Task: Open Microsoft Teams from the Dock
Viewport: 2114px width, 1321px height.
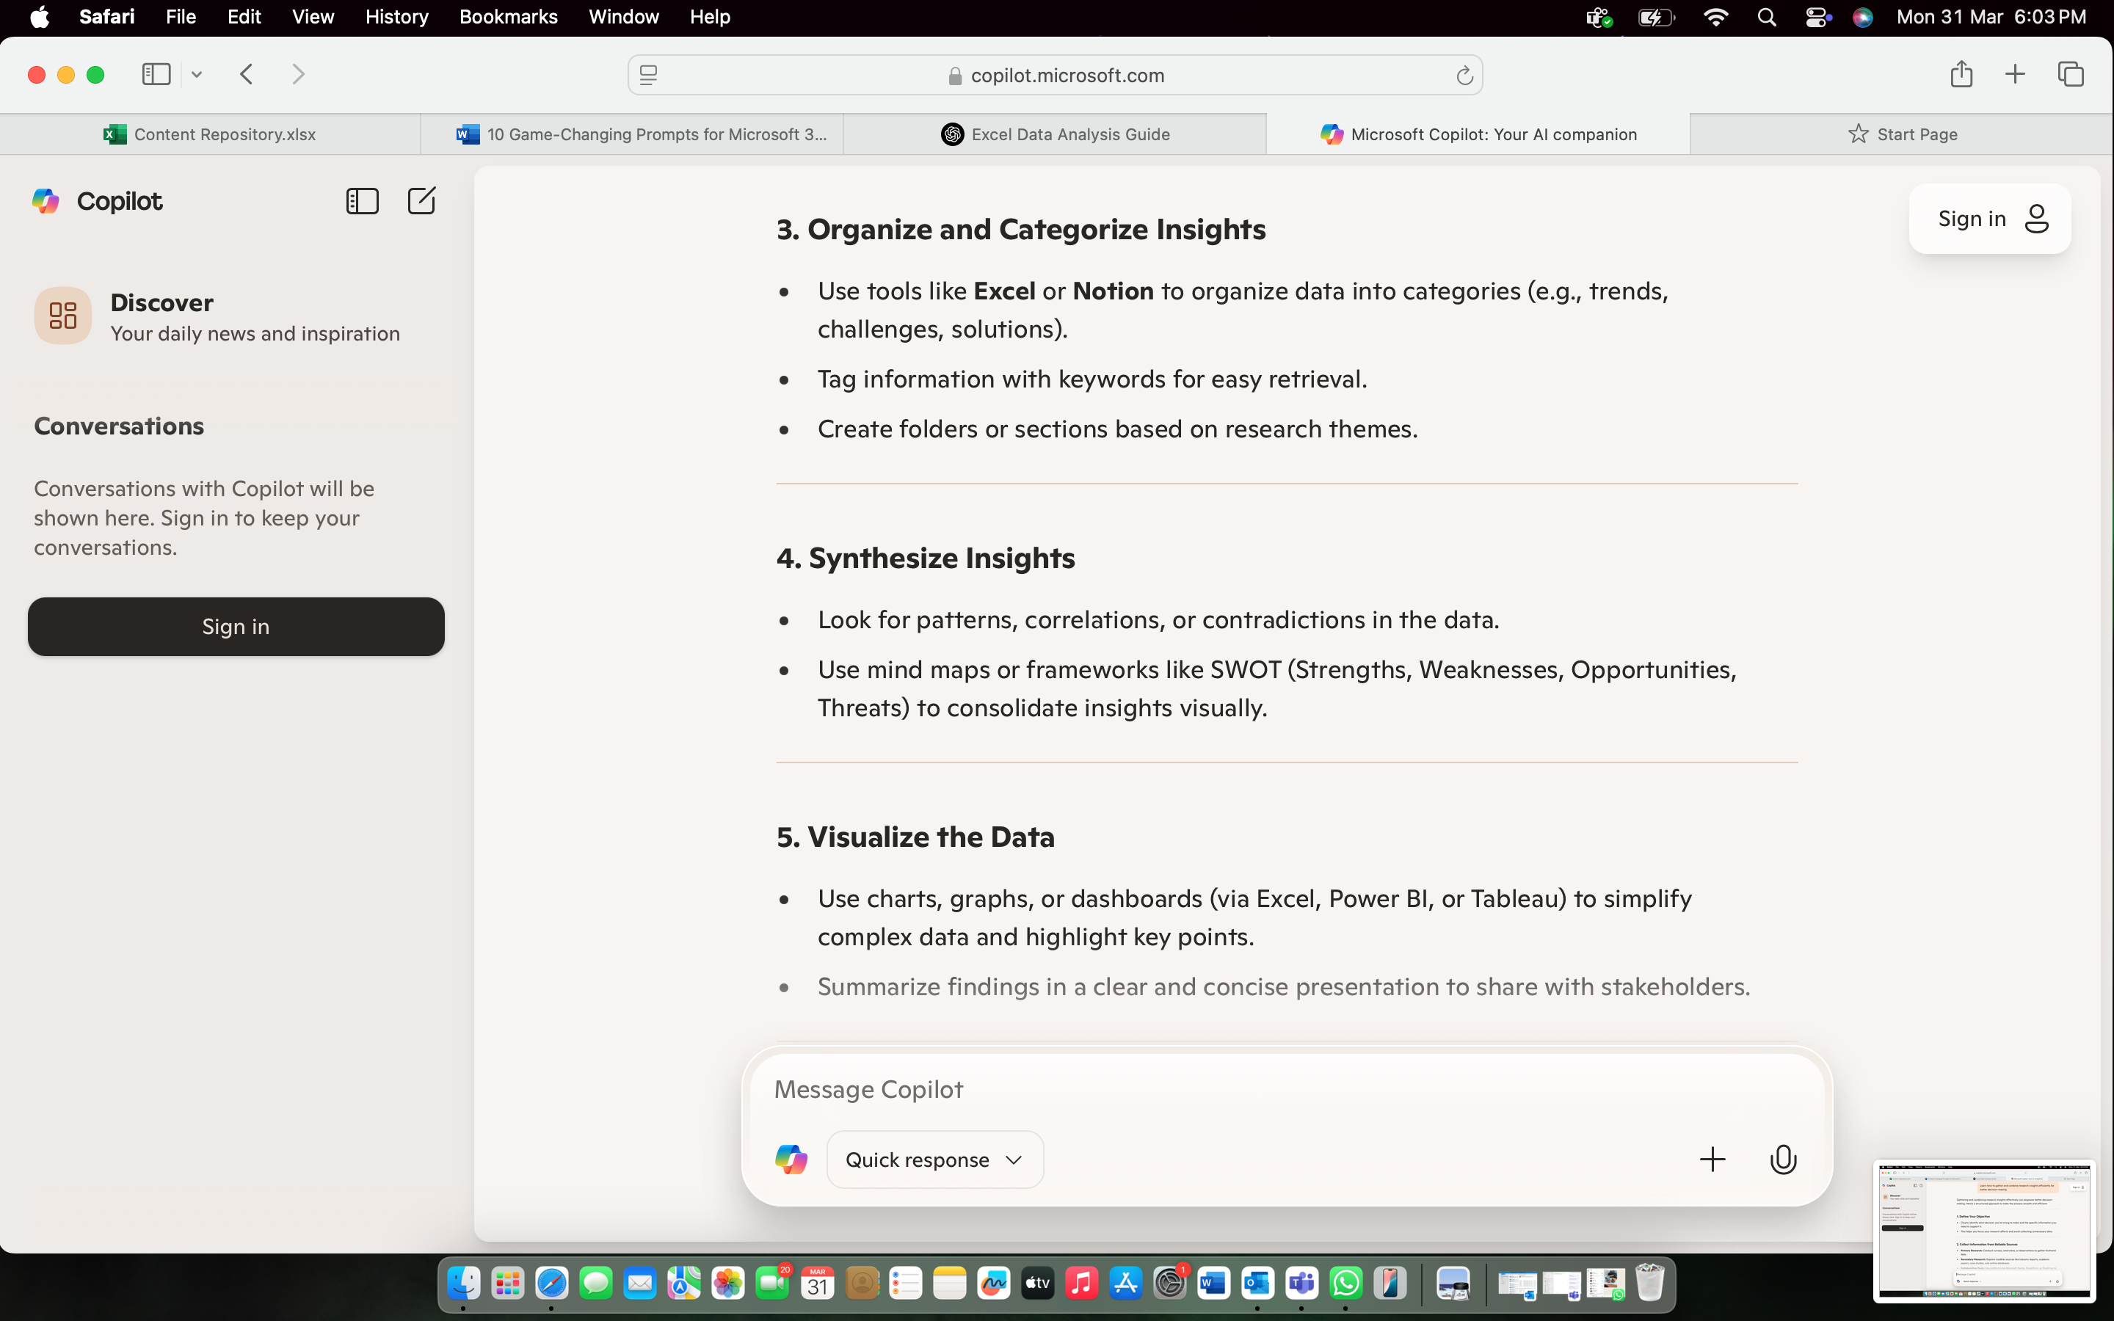Action: point(1301,1283)
